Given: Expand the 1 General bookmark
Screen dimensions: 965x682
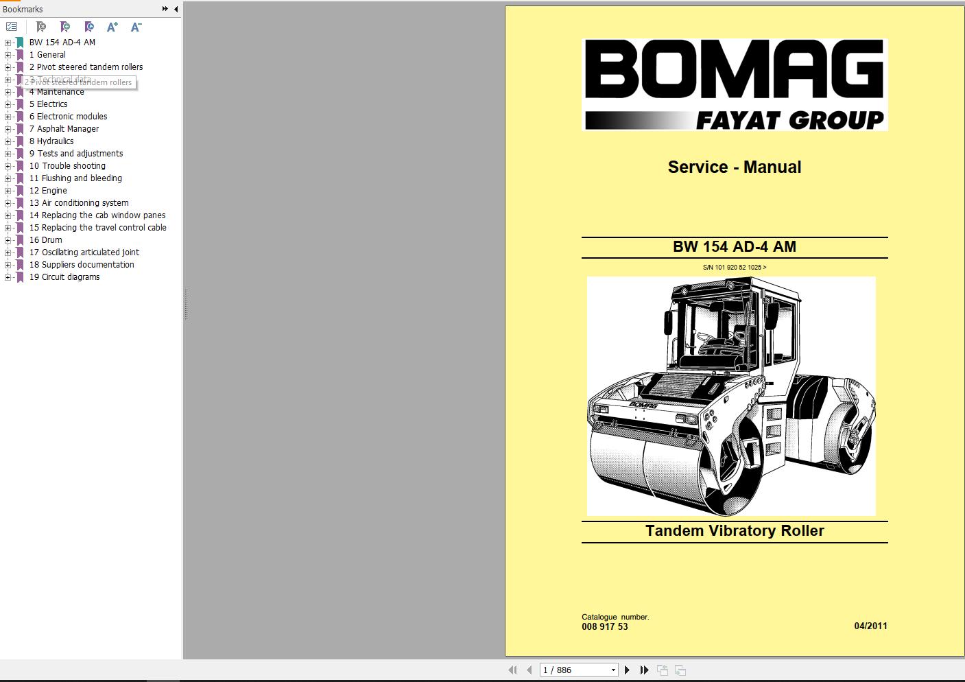Looking at the screenshot, I should point(8,55).
